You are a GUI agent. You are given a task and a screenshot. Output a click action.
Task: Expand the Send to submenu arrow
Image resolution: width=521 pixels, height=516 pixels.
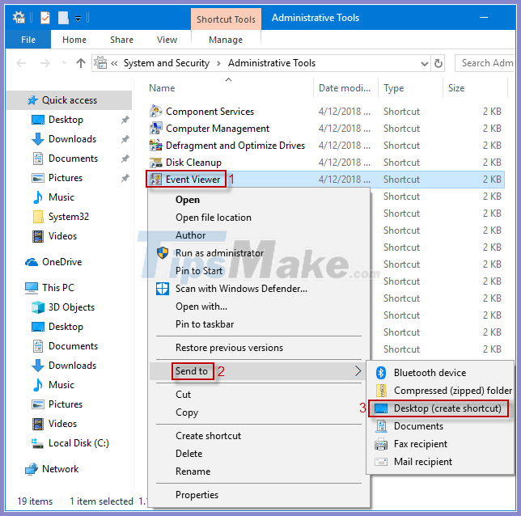coord(358,370)
